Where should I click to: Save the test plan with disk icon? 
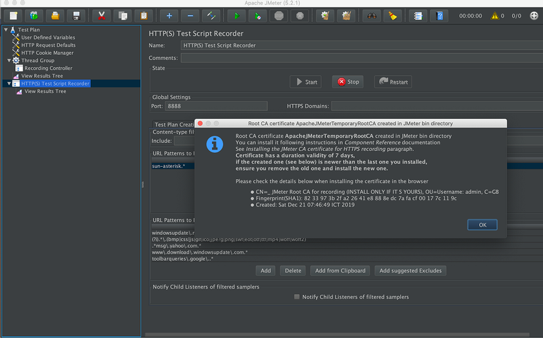click(x=76, y=16)
